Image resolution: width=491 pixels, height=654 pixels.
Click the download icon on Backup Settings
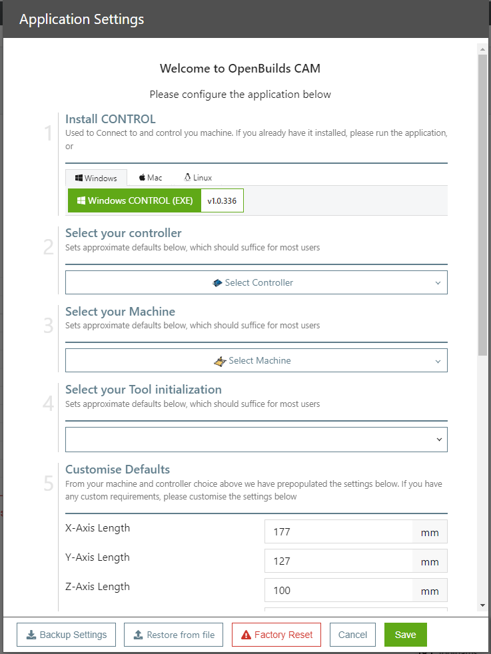[31, 635]
